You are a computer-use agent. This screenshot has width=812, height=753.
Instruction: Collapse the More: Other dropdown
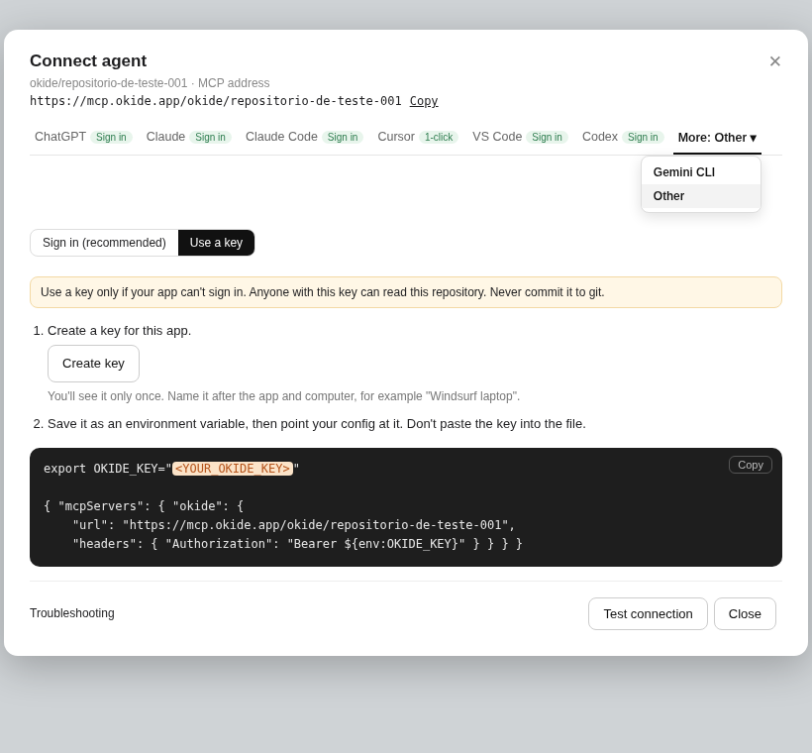(x=717, y=138)
